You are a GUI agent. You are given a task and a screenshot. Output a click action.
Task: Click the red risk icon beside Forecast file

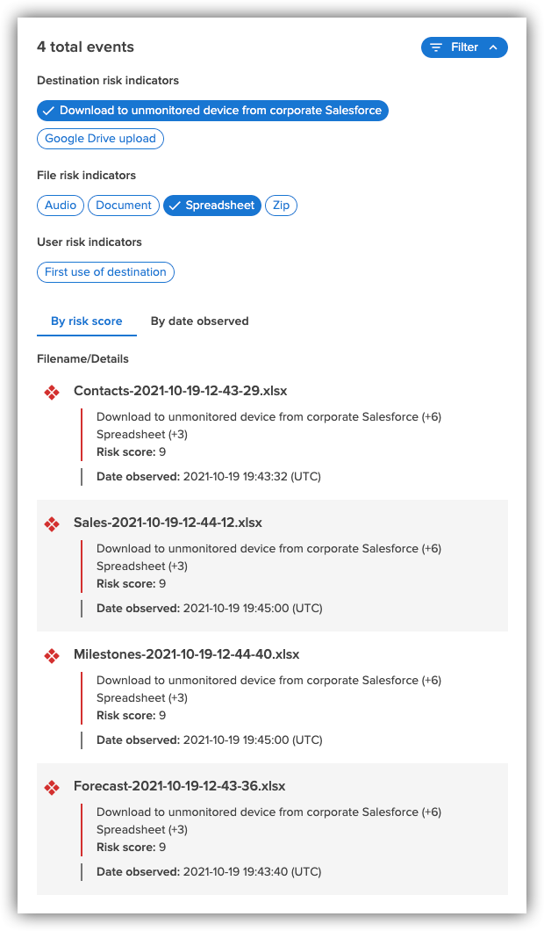click(x=51, y=786)
